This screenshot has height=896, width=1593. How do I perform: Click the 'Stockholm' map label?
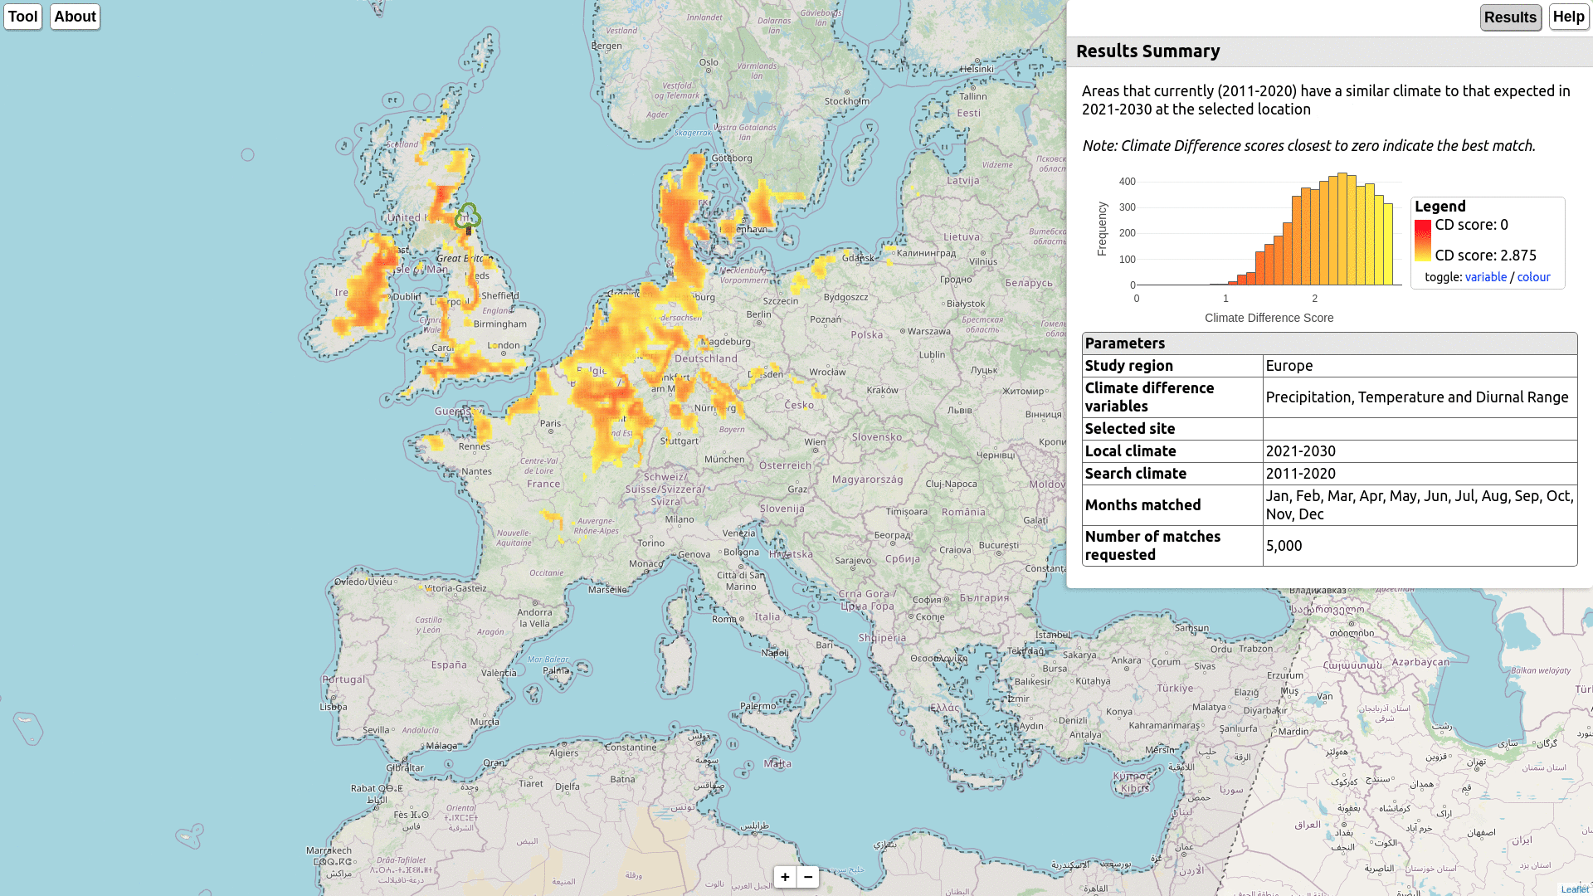847,101
